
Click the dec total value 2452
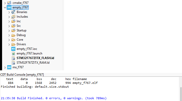coord(53,83)
